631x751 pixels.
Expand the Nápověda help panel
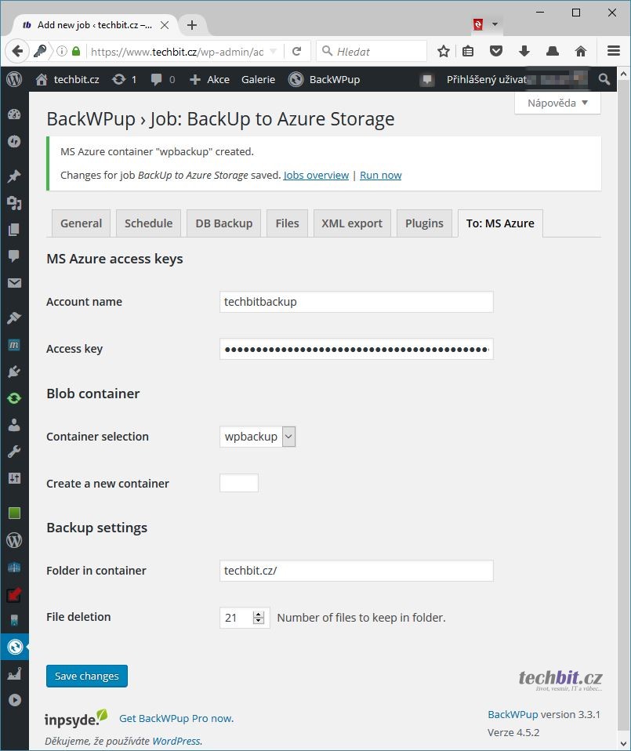pyautogui.click(x=557, y=103)
